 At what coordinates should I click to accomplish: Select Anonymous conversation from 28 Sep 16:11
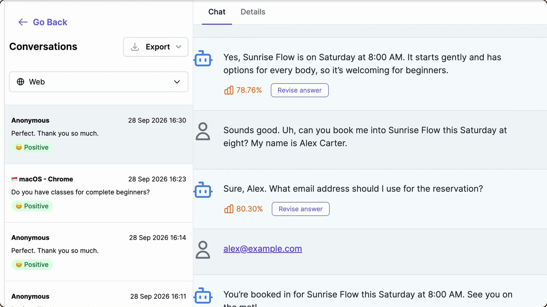coord(98,294)
